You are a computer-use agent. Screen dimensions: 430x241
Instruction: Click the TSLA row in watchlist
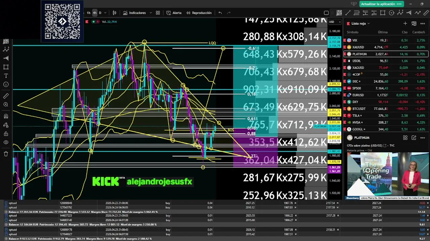point(385,115)
